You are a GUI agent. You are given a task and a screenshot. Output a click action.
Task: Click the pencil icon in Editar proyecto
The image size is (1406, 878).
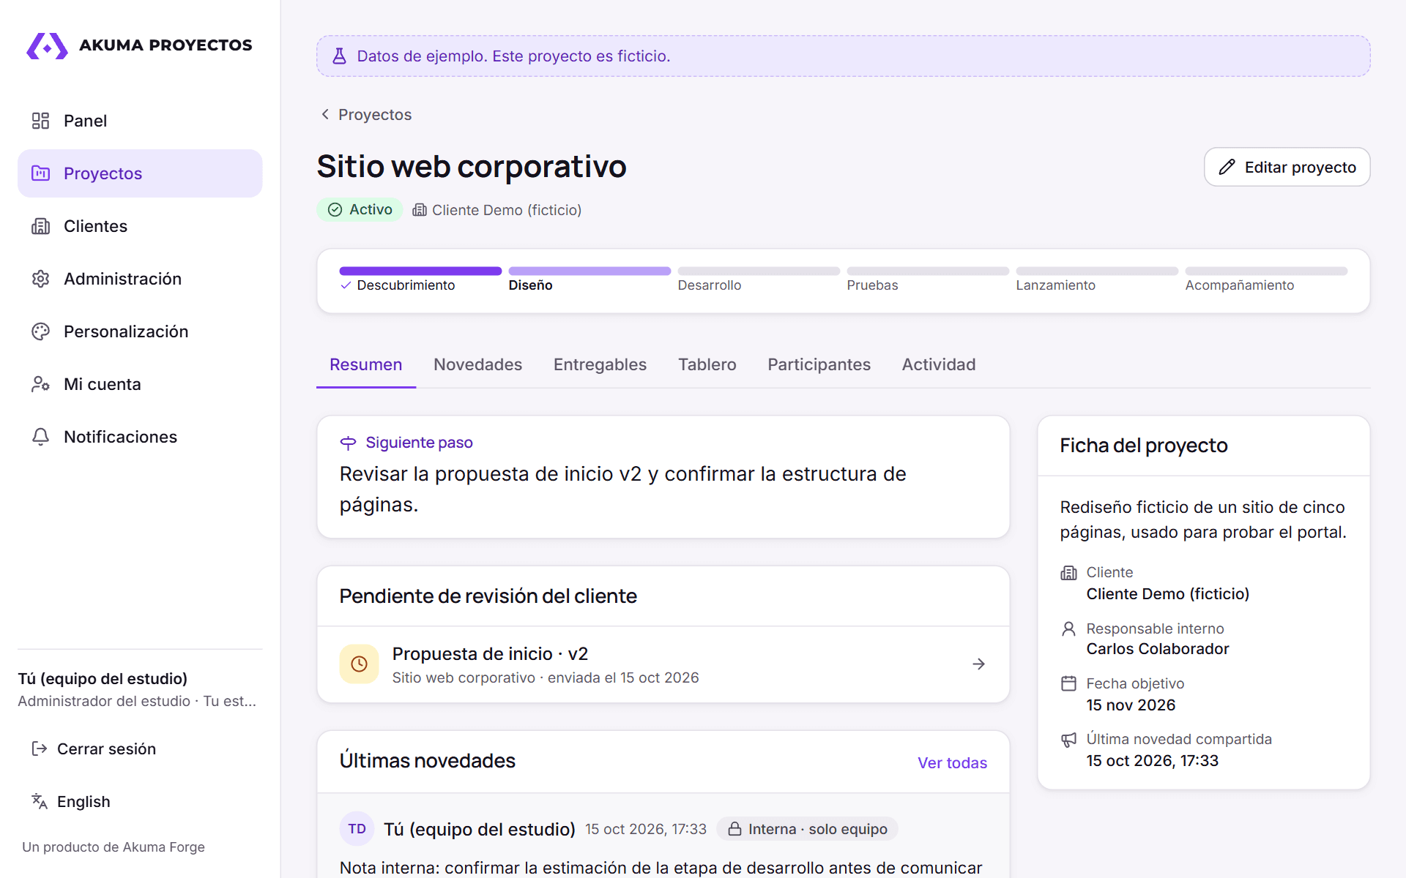click(1227, 168)
